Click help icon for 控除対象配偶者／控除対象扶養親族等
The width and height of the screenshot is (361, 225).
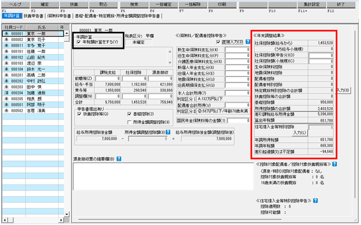335,164
